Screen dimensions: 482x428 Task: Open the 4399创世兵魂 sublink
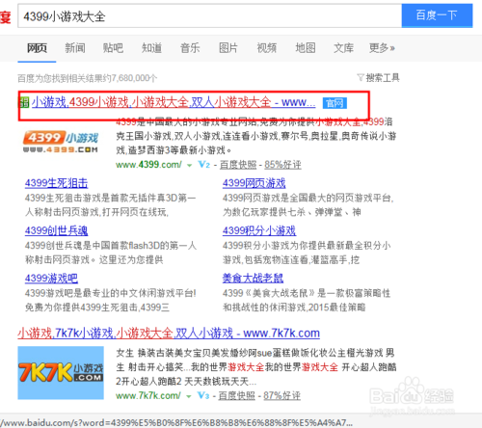tap(56, 230)
